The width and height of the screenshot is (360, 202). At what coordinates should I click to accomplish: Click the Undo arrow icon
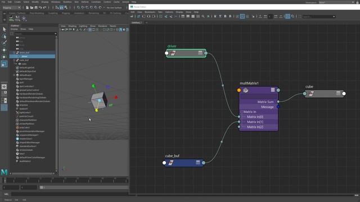point(40,7)
